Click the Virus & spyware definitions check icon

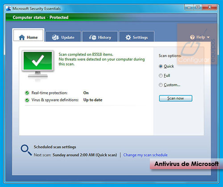27,100
